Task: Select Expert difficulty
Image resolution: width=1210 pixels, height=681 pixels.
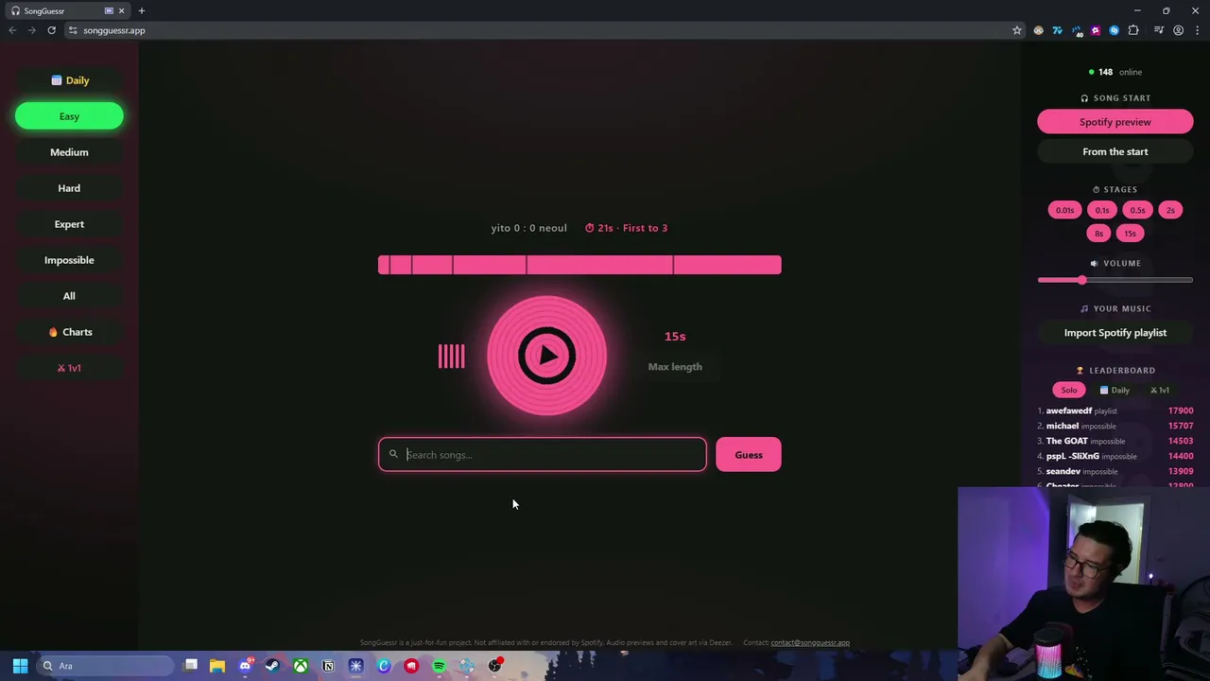Action: pos(69,224)
